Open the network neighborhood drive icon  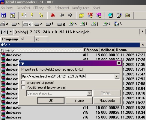click(118, 24)
